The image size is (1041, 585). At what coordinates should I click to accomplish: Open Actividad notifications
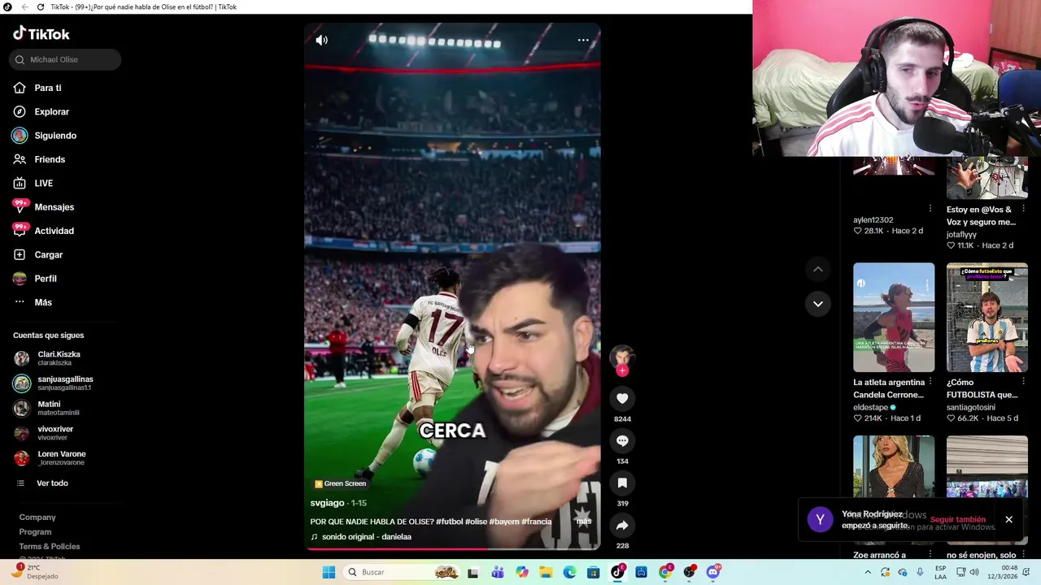tap(54, 231)
